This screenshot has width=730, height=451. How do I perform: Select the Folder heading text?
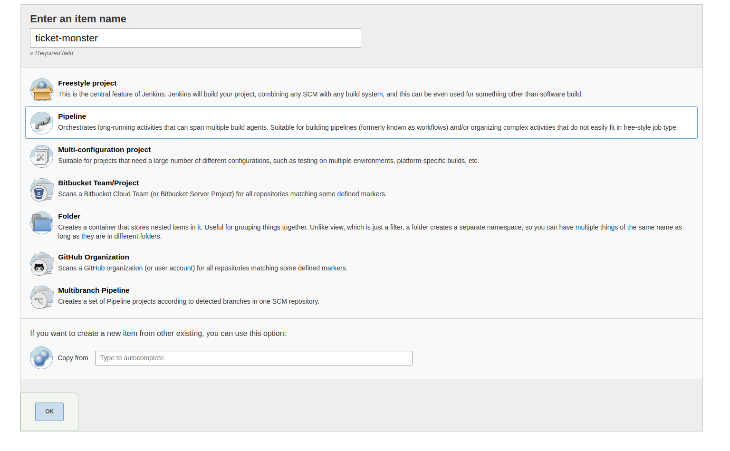[69, 216]
